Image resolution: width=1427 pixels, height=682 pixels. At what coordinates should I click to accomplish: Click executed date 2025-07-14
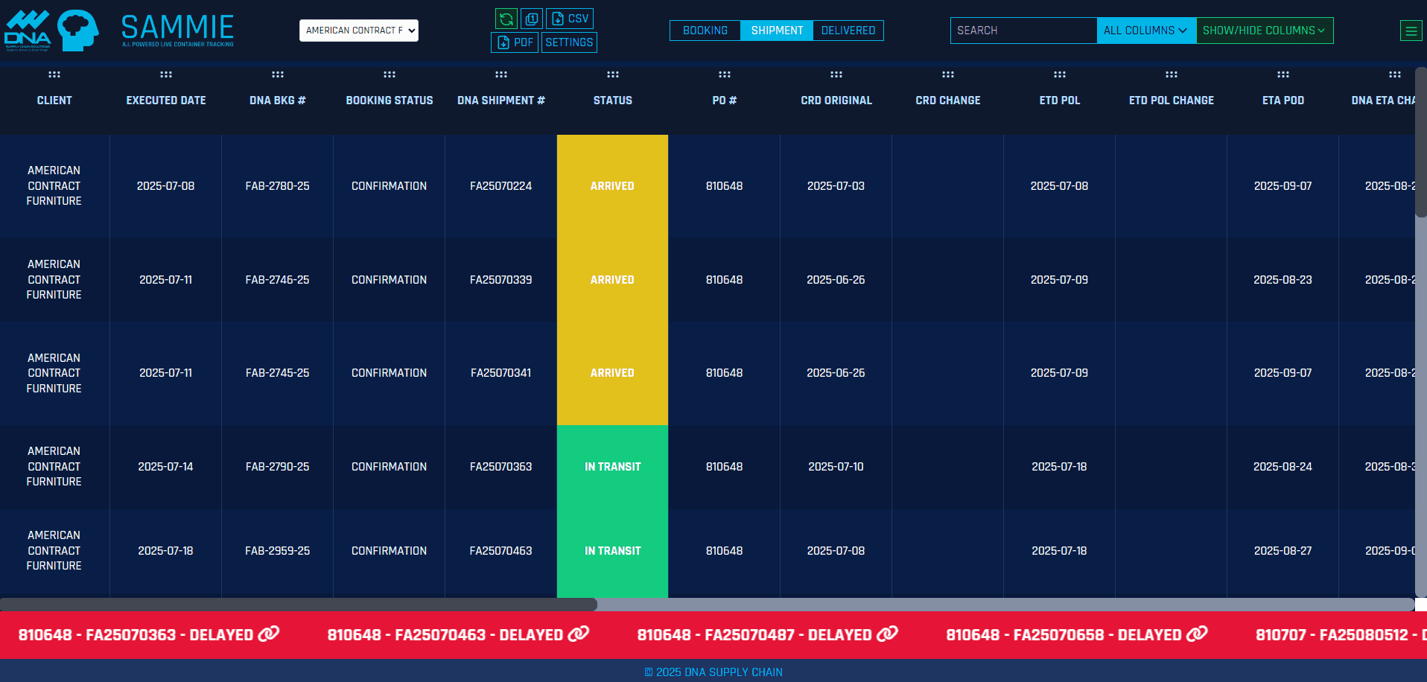(x=166, y=467)
